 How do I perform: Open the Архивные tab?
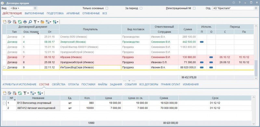coord(73,13)
